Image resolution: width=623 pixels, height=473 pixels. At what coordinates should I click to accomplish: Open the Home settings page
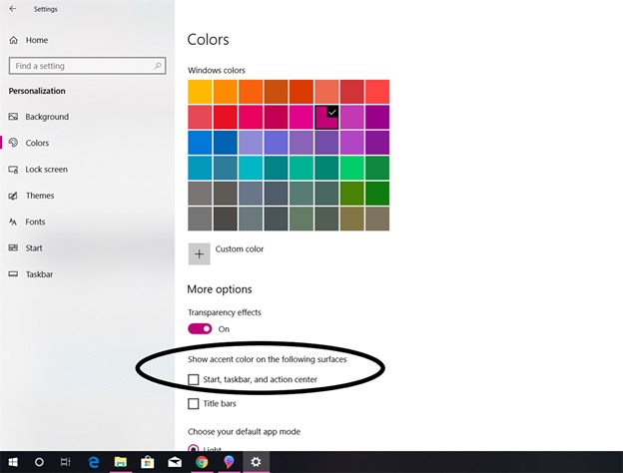[x=29, y=40]
